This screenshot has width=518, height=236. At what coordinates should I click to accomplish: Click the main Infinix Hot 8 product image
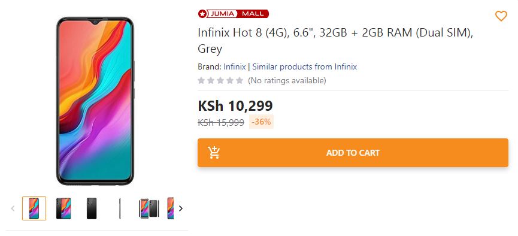pos(95,101)
